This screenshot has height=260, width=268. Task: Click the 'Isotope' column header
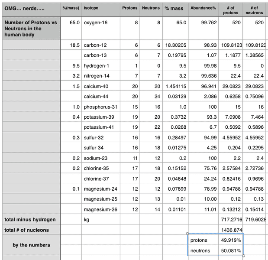[101, 10]
